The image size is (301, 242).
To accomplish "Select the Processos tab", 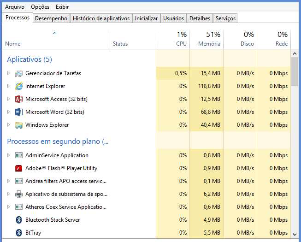I will click(18, 18).
